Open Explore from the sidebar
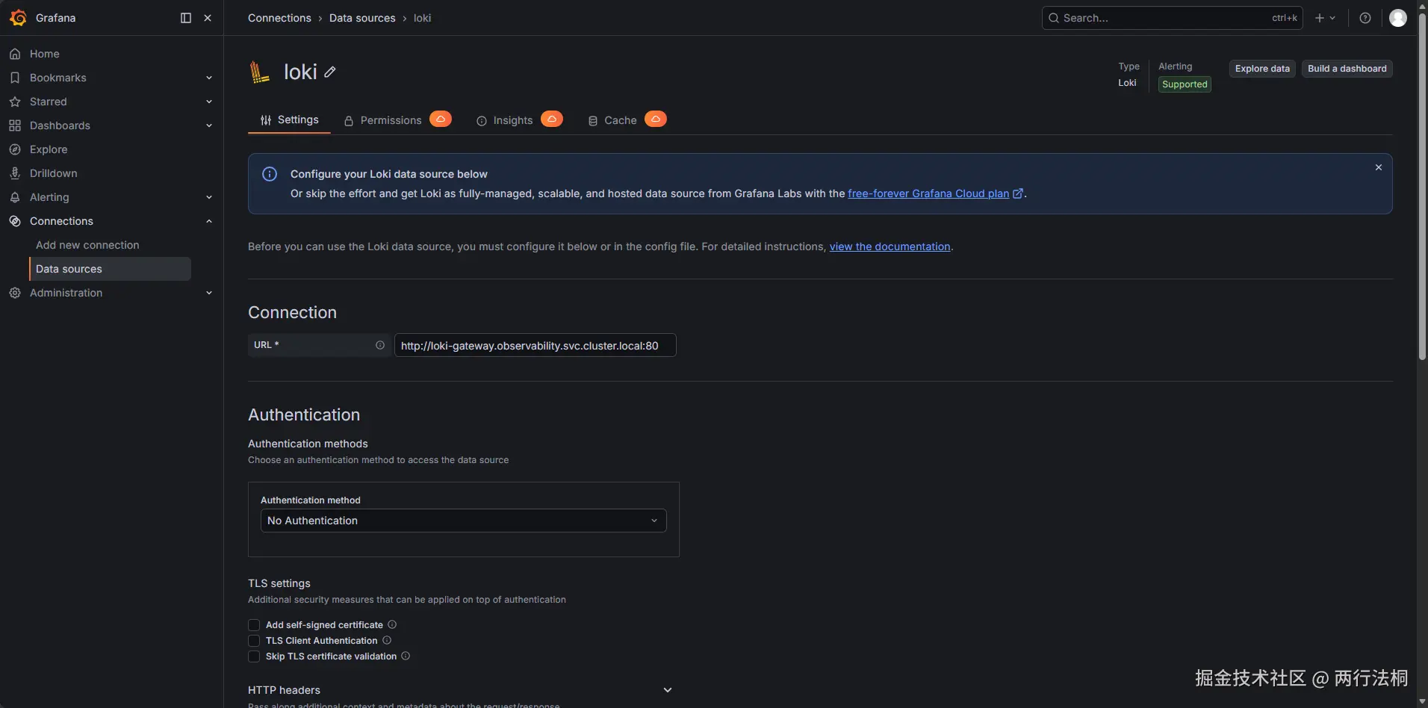 pos(49,149)
